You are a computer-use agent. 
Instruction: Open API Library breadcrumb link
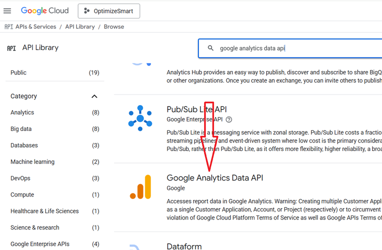80,26
